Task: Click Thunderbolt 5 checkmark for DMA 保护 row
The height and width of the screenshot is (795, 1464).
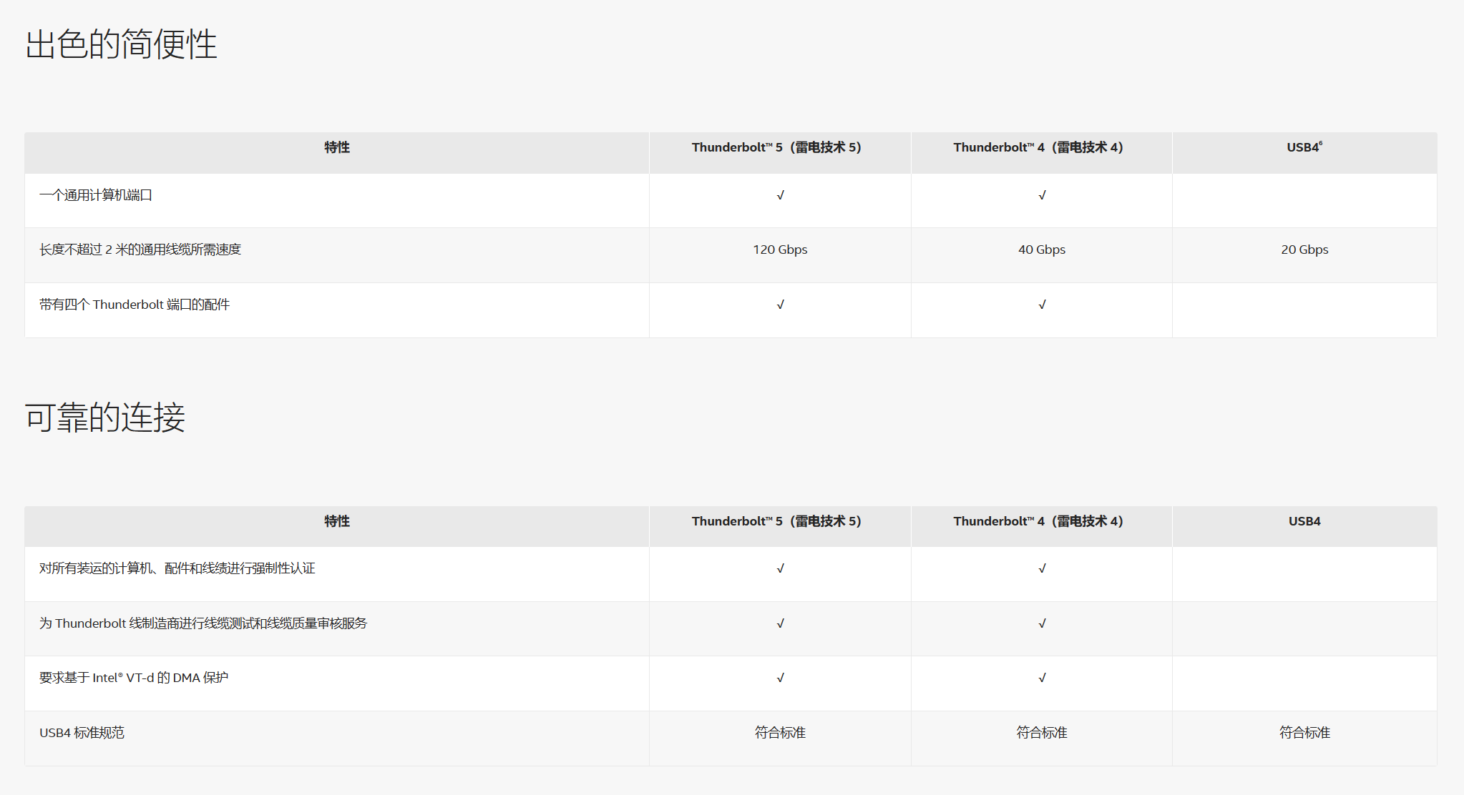Action: click(780, 678)
